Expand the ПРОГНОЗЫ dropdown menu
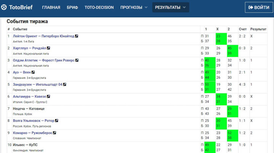Screen dimensions: 274x153 point(134,7)
